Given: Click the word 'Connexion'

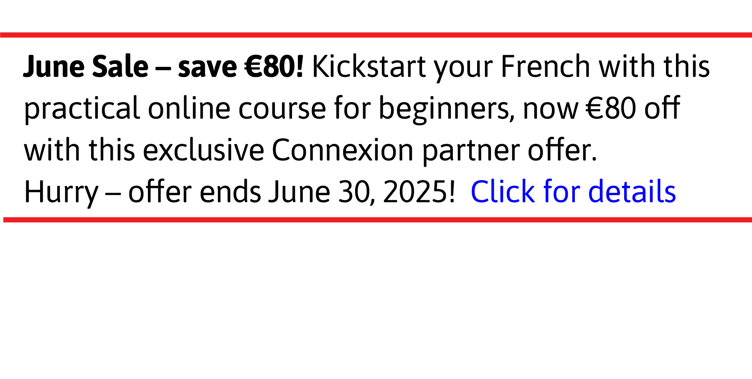Looking at the screenshot, I should (x=343, y=150).
